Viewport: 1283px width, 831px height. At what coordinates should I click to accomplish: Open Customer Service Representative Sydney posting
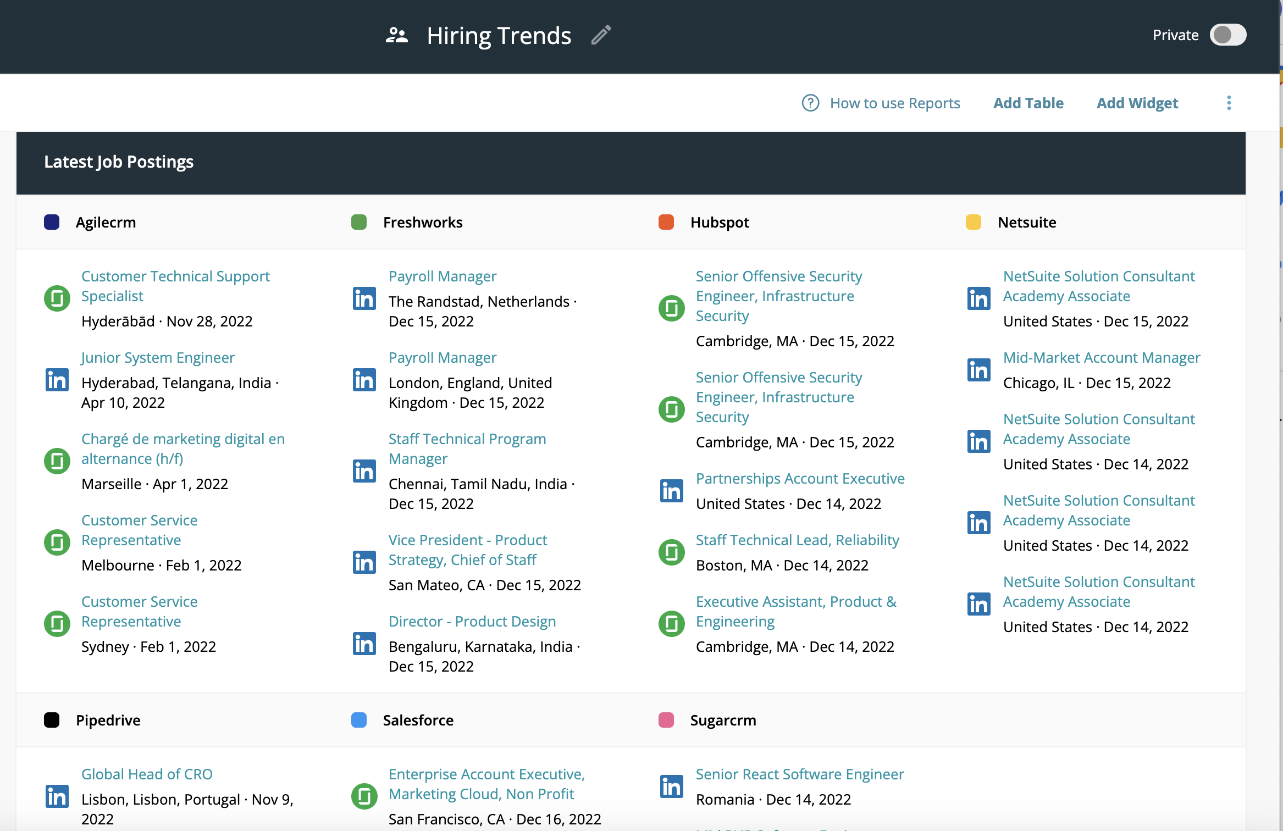139,611
